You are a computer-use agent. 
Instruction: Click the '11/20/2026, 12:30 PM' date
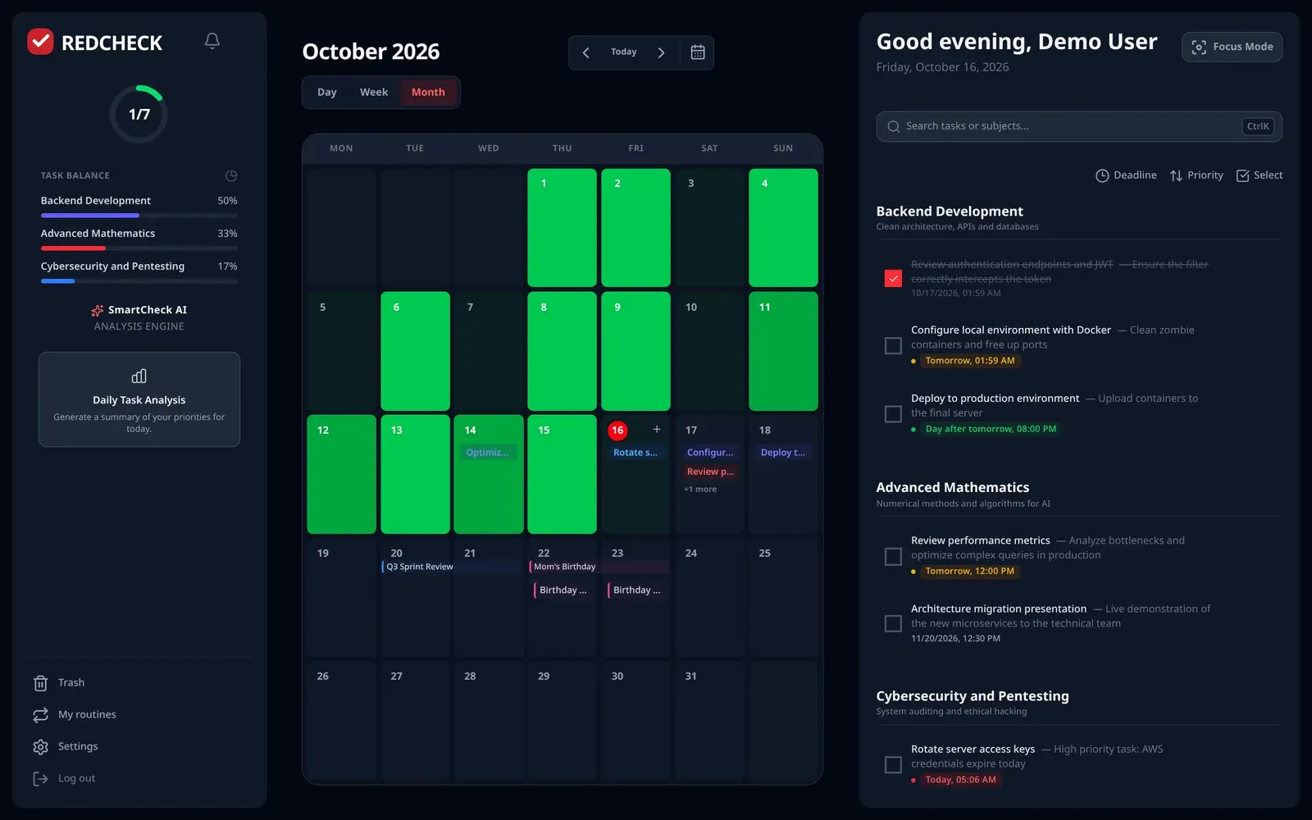[955, 639]
